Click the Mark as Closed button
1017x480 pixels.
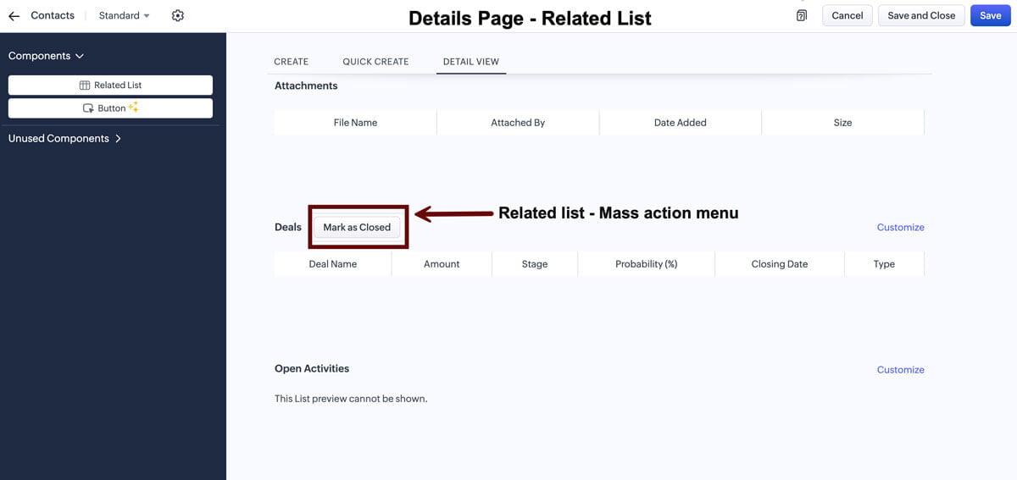[357, 227]
